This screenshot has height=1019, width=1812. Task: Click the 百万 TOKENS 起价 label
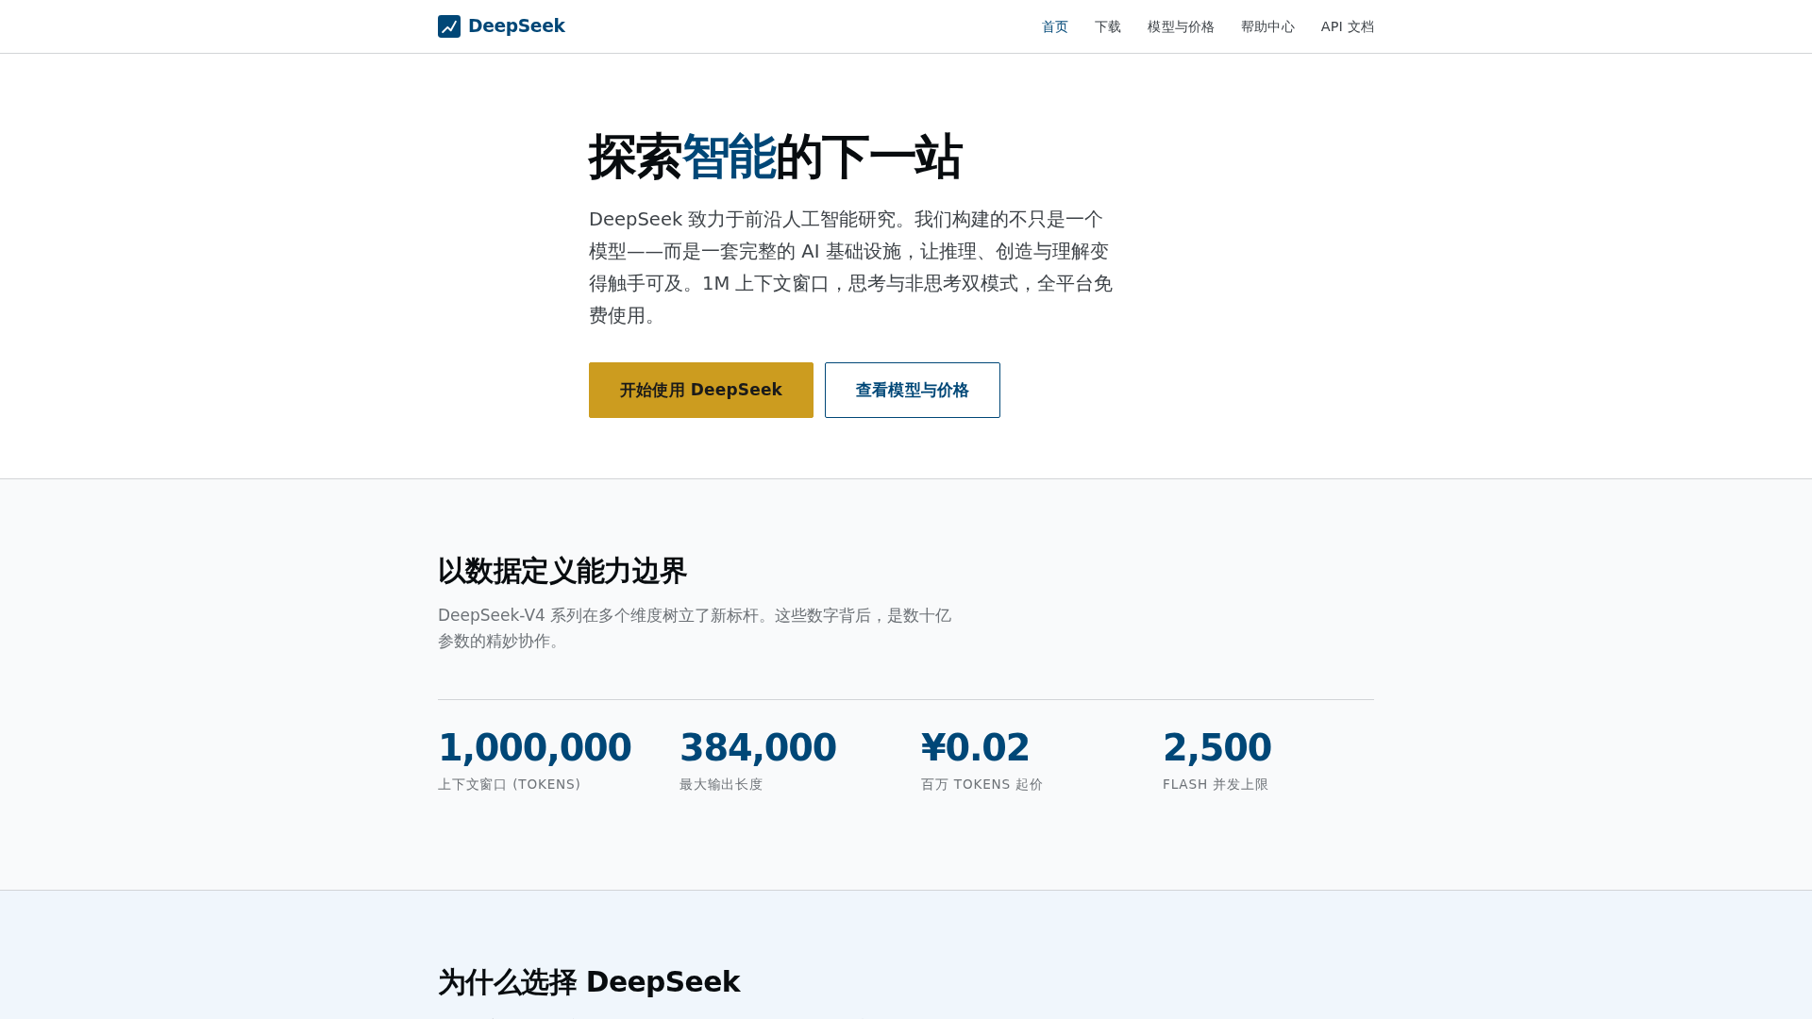[981, 784]
